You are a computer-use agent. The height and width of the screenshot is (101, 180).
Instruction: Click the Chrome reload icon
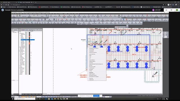point(6,5)
